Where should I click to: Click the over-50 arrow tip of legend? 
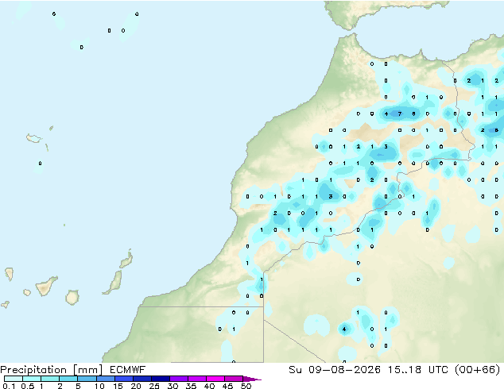pos(252,379)
